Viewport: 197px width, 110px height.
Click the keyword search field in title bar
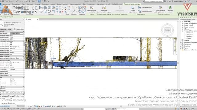[x=154, y=1]
